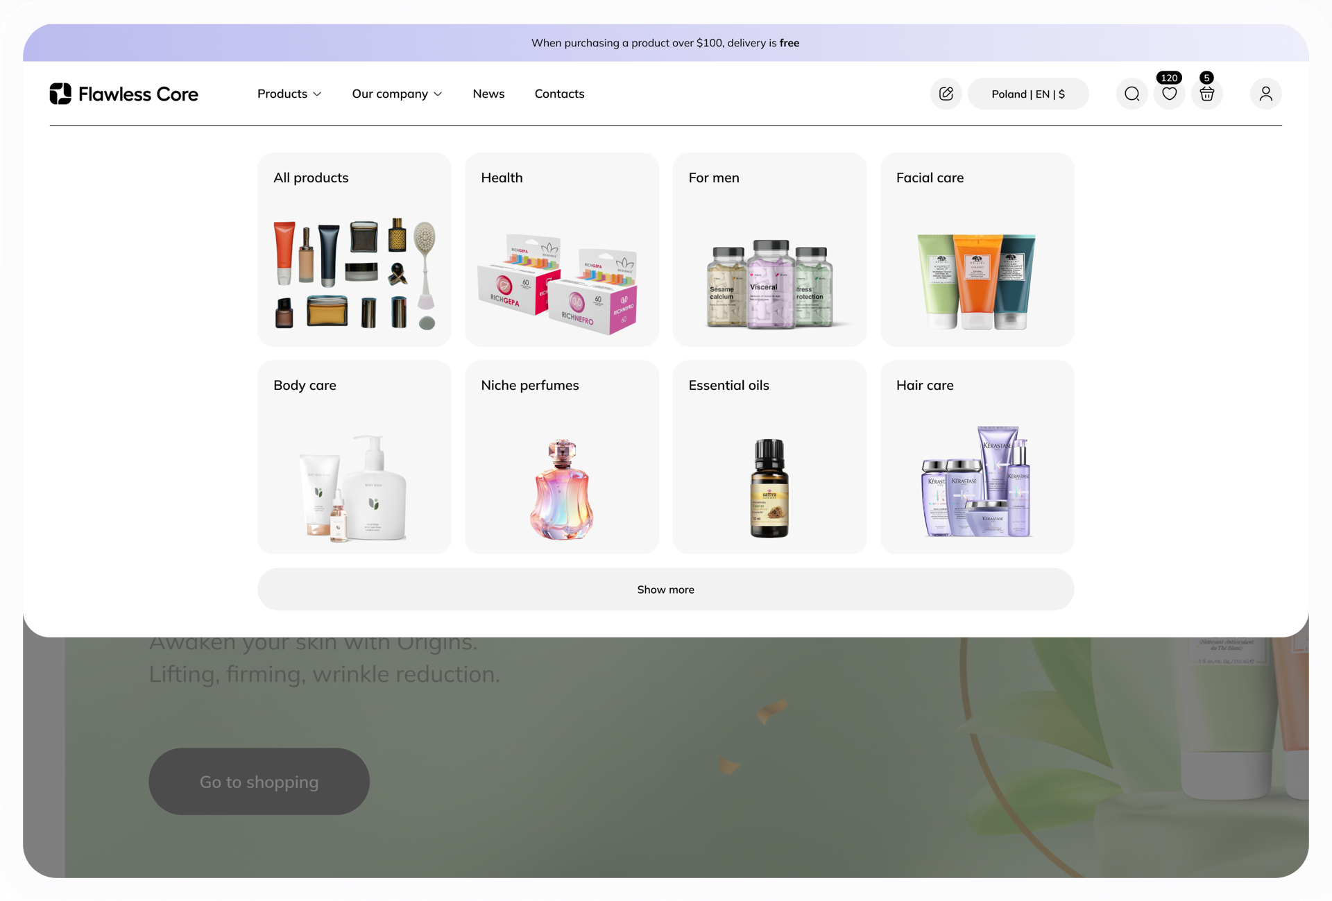Image resolution: width=1332 pixels, height=901 pixels.
Task: Open the Hair care category card
Action: click(x=976, y=457)
